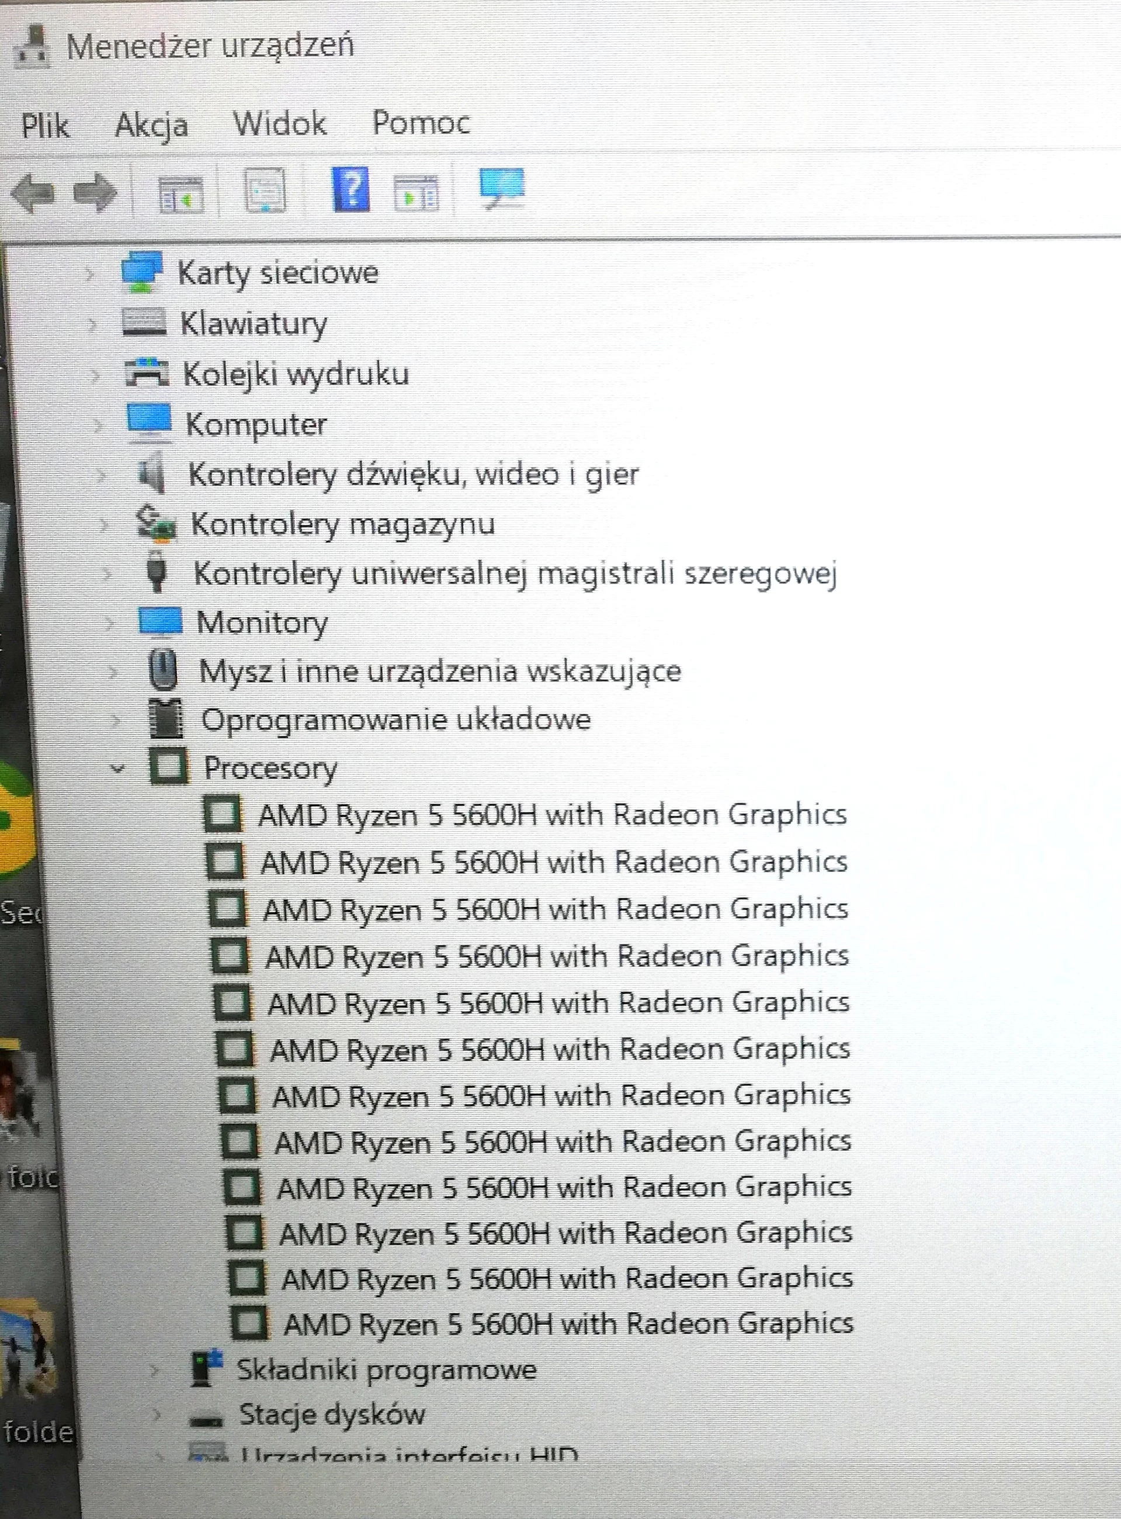Select the Procesory label
Image resolution: width=1121 pixels, height=1519 pixels.
[270, 769]
